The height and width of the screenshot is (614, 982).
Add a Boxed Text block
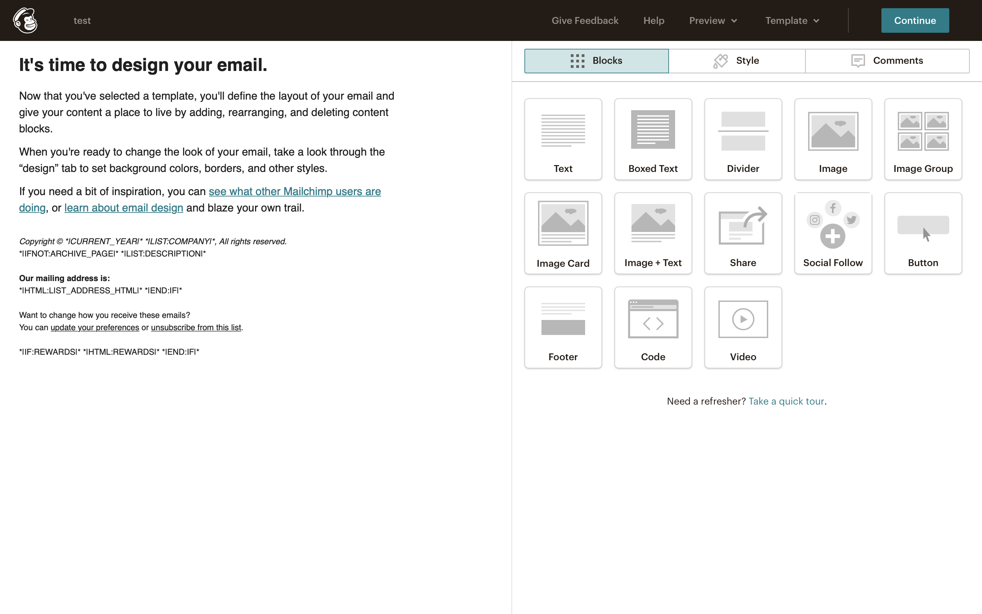tap(653, 139)
